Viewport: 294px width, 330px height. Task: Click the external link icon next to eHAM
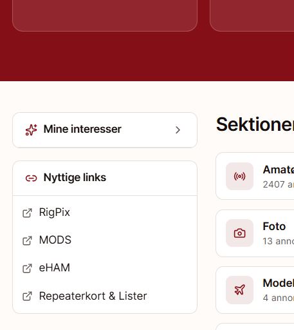tap(27, 268)
